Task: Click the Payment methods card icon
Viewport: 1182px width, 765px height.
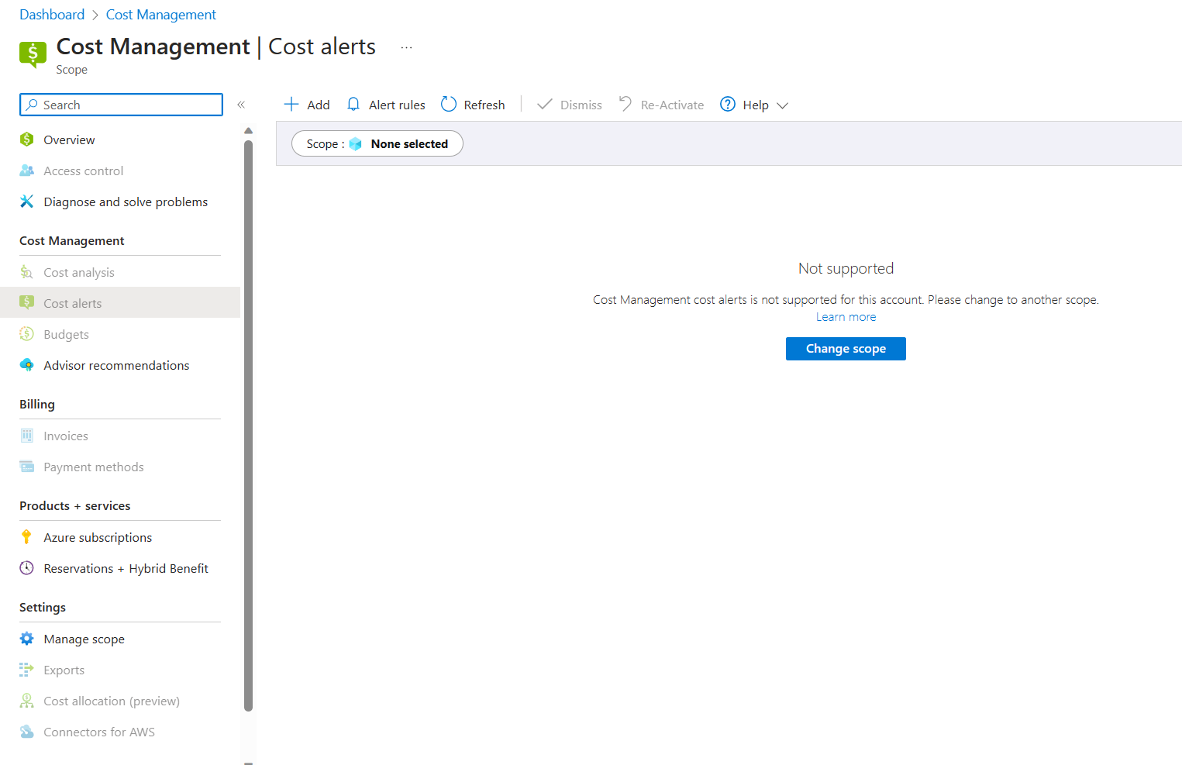Action: click(x=27, y=467)
